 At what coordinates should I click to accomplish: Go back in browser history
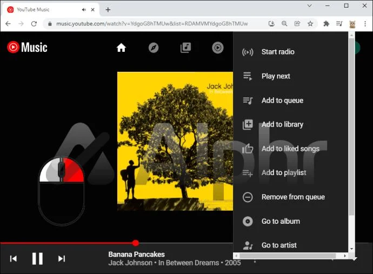(8, 24)
